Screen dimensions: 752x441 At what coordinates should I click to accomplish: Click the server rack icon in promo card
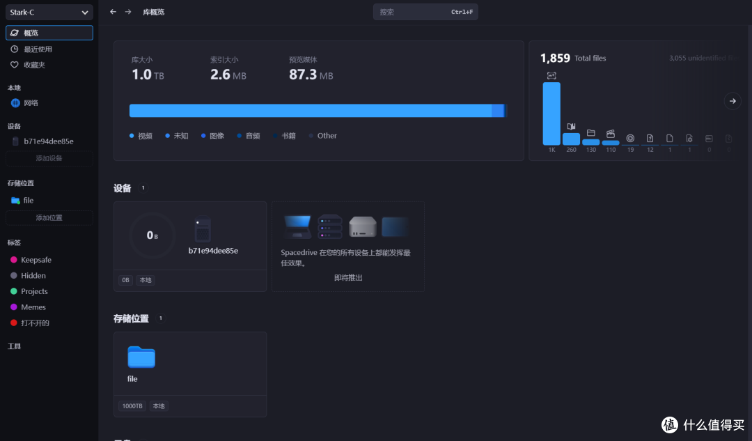(330, 226)
